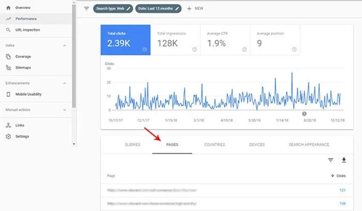The height and width of the screenshot is (211, 362).
Task: Toggle the Total clicks metric card
Action: tap(126, 39)
